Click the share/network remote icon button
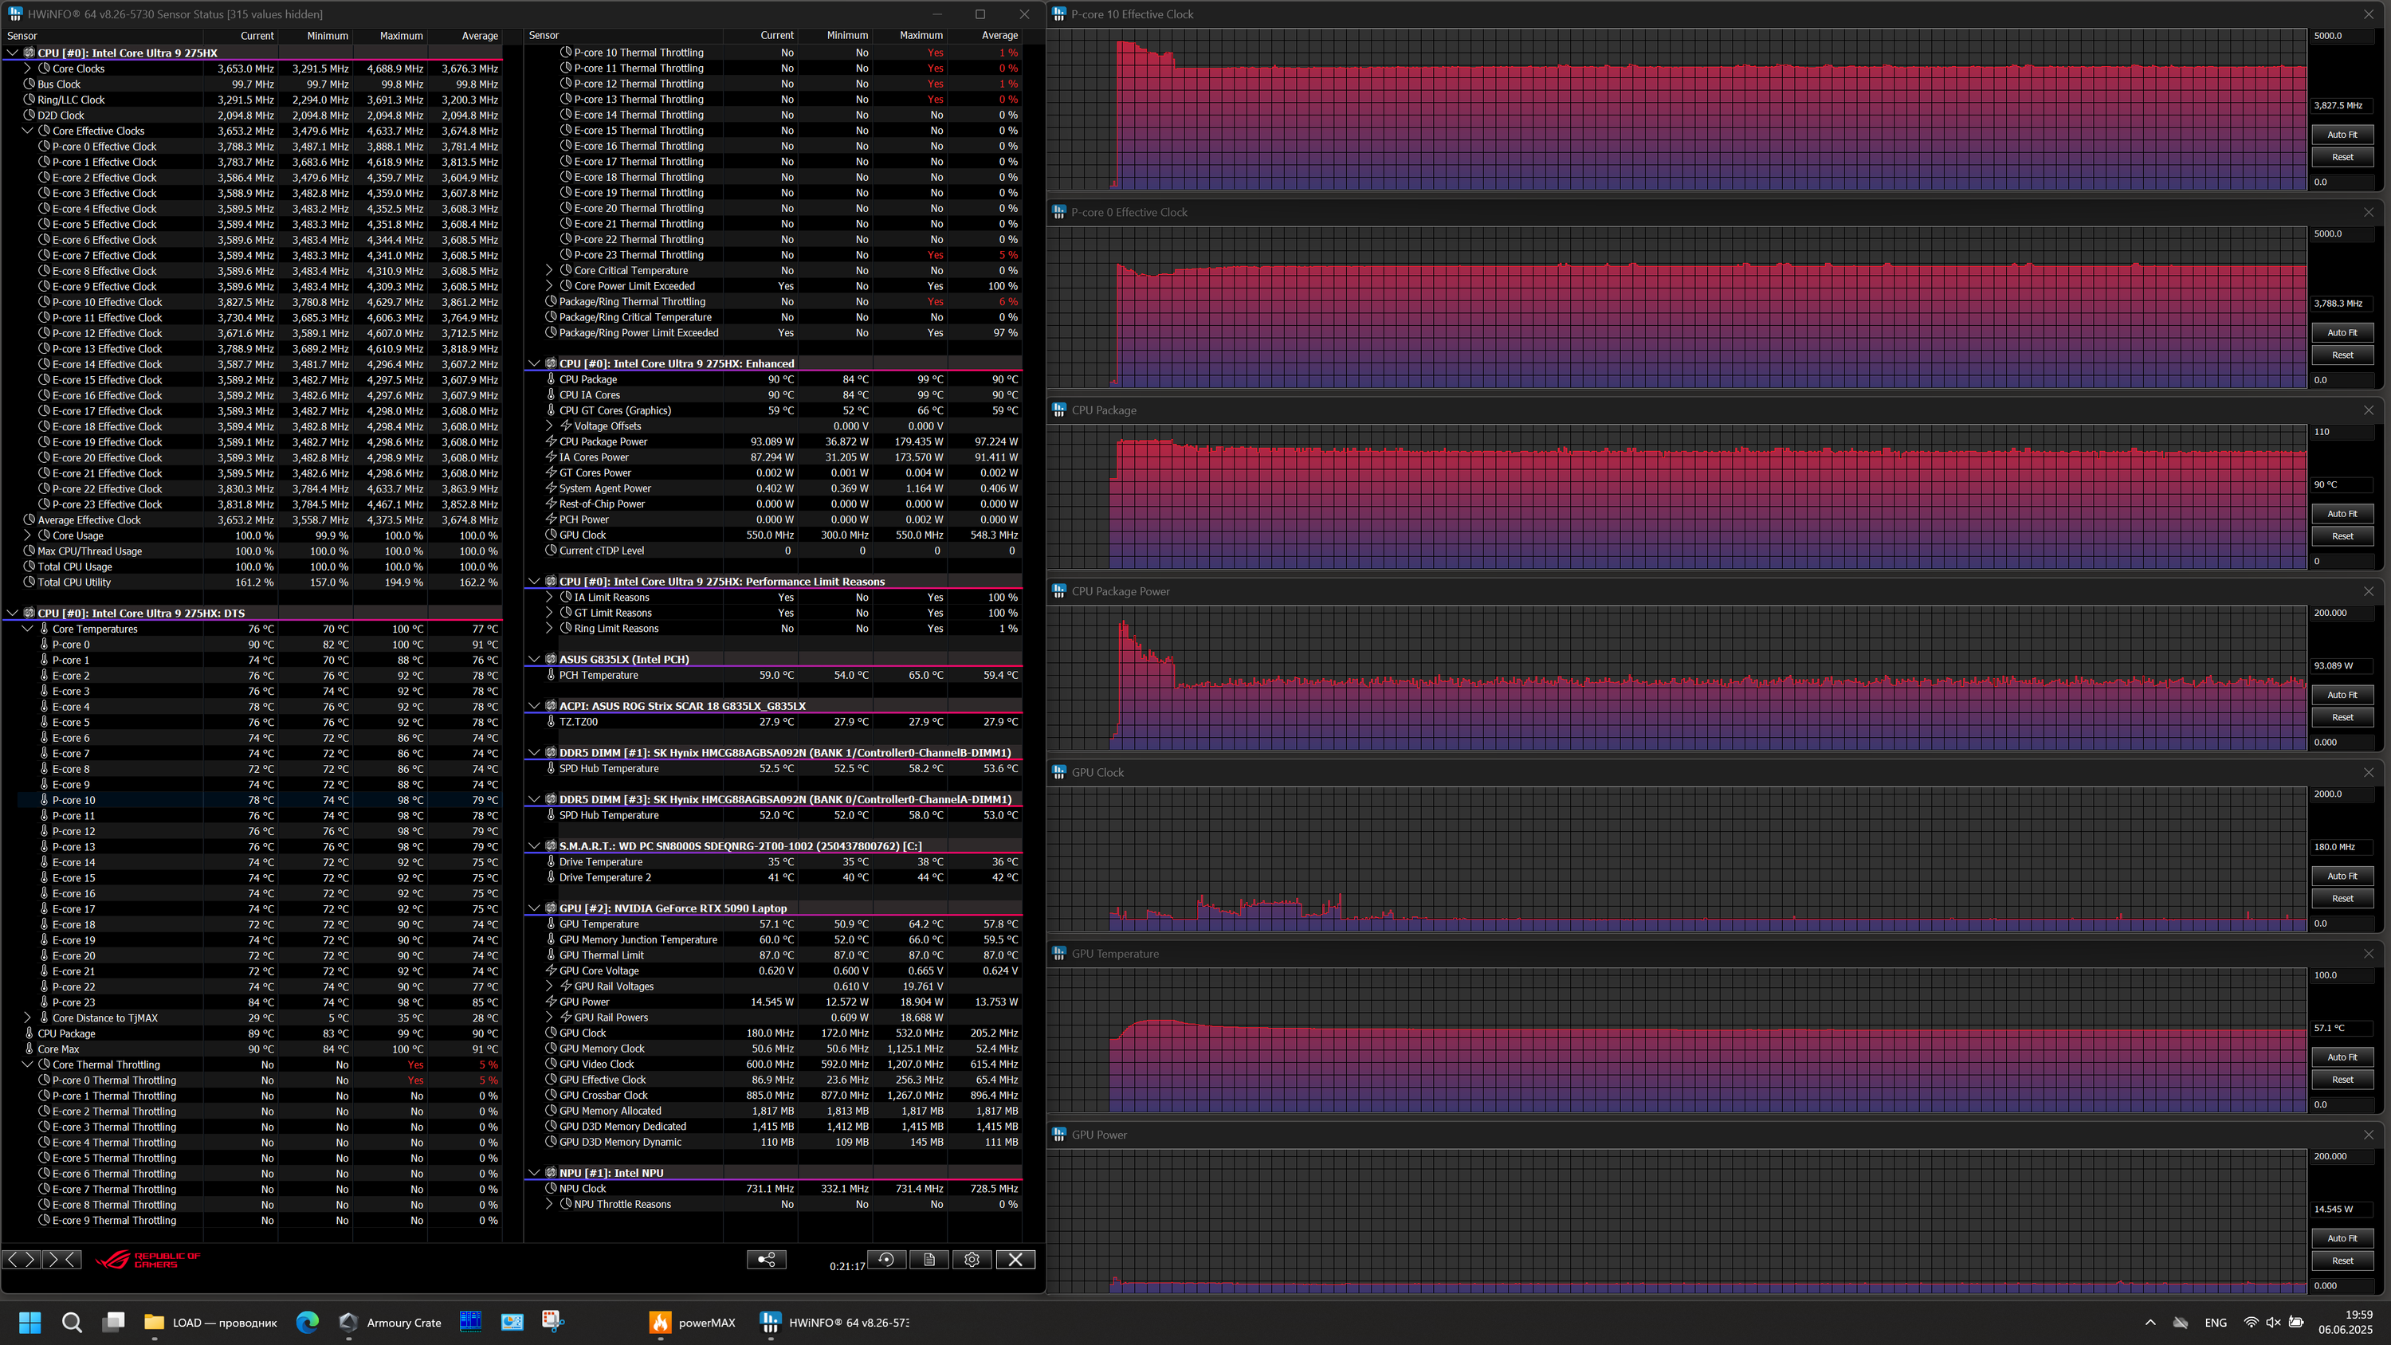The width and height of the screenshot is (2391, 1345). coord(767,1260)
